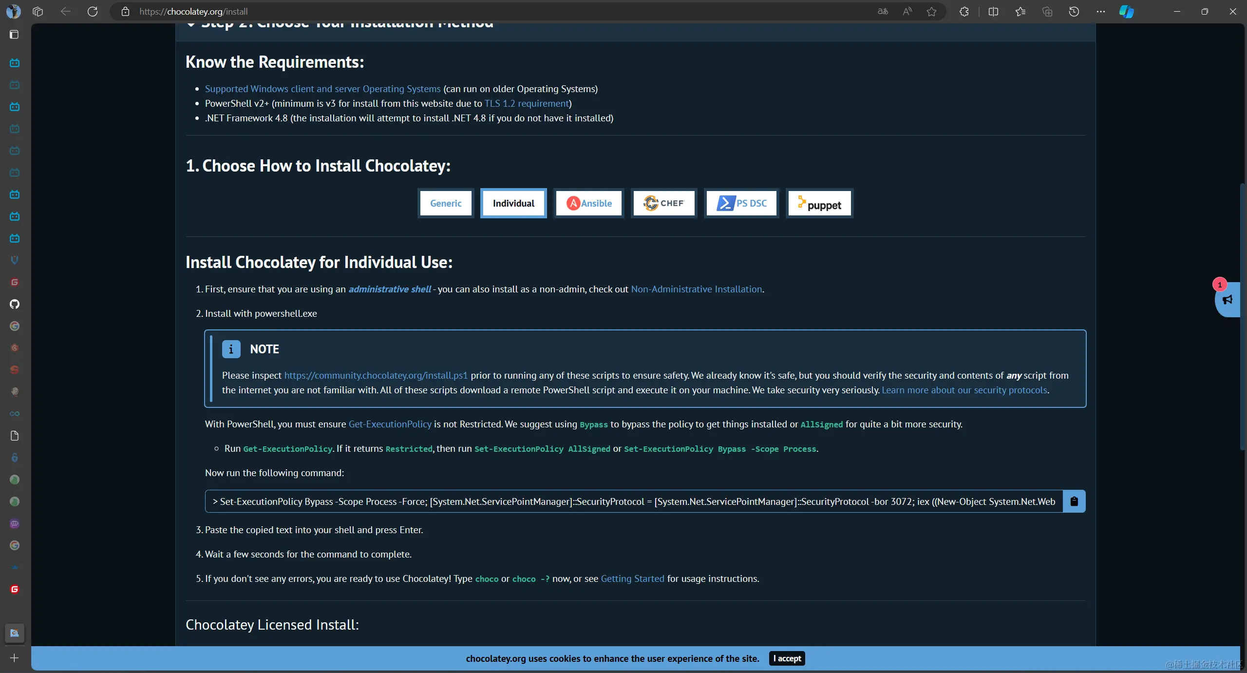Switch to the blue padlock tab
1247x673 pixels.
pyautogui.click(x=15, y=458)
